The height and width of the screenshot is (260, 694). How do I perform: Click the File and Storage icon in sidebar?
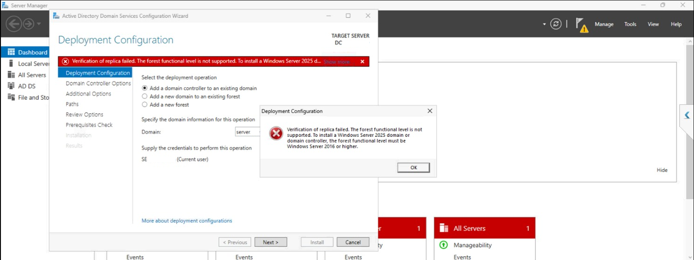(x=11, y=97)
